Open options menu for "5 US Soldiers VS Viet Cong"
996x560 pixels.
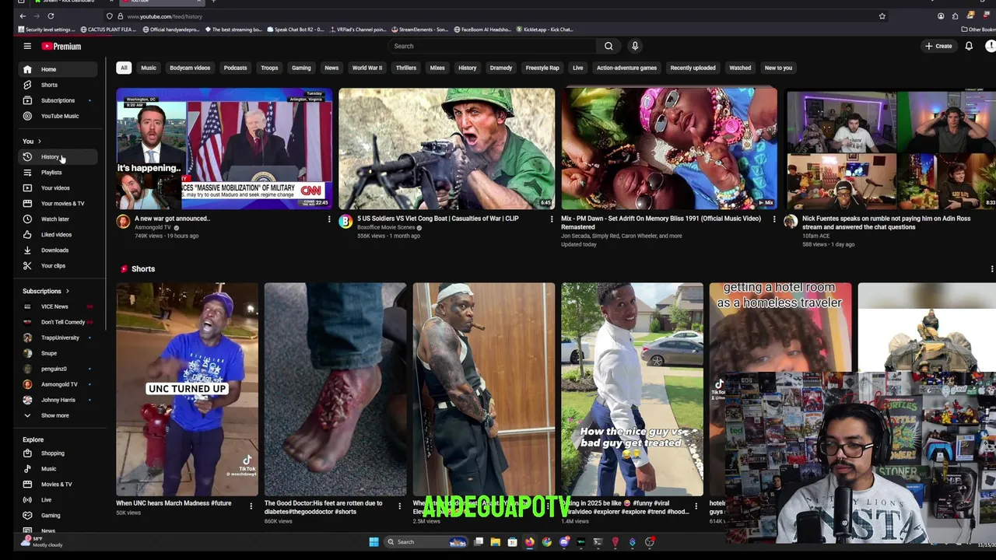tap(552, 219)
